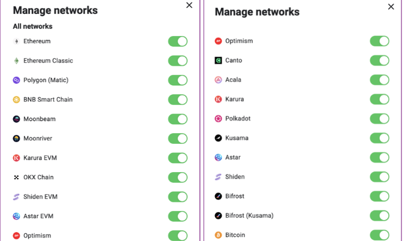405x241 pixels.
Task: Turn off the Karura EVM switch
Action: (178, 158)
